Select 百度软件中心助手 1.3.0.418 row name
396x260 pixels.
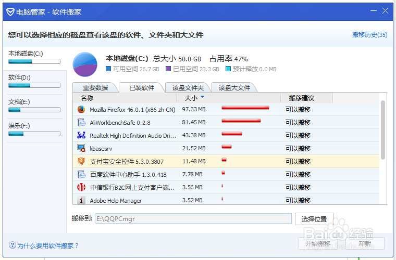[x=128, y=175]
